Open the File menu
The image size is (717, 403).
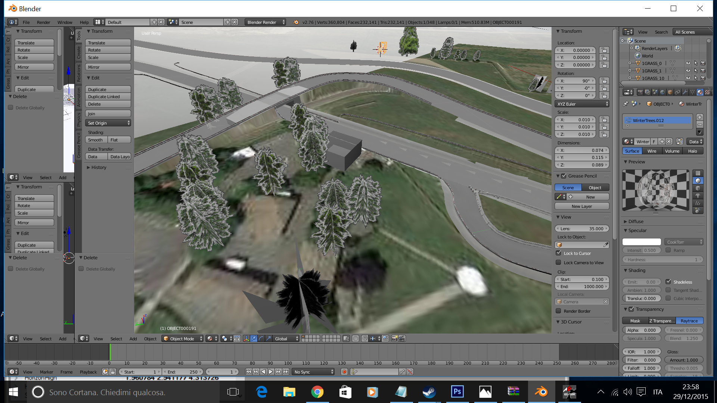click(26, 22)
